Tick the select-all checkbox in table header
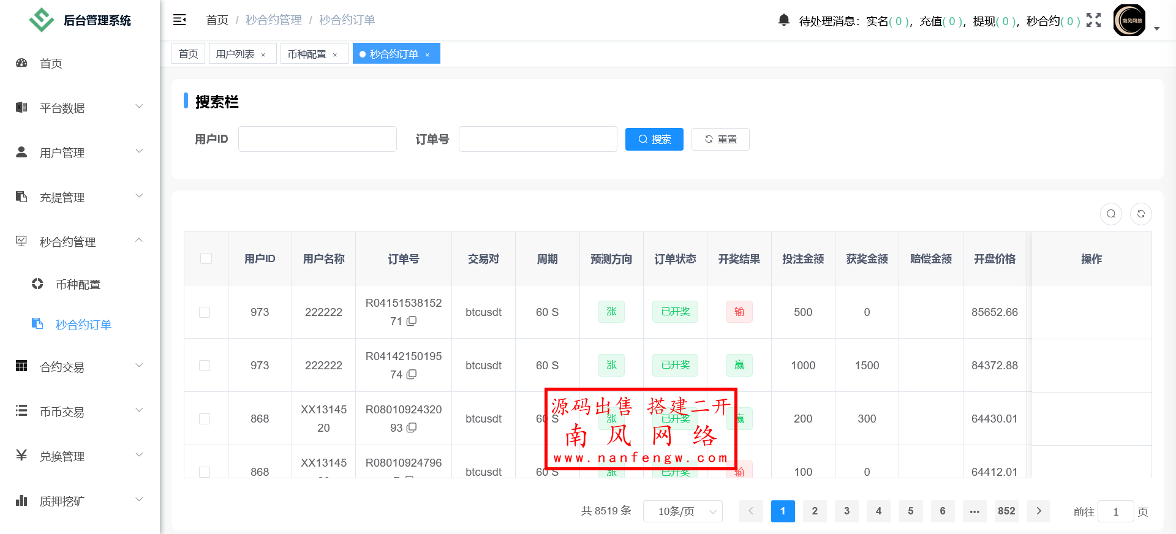This screenshot has width=1176, height=534. coord(206,258)
